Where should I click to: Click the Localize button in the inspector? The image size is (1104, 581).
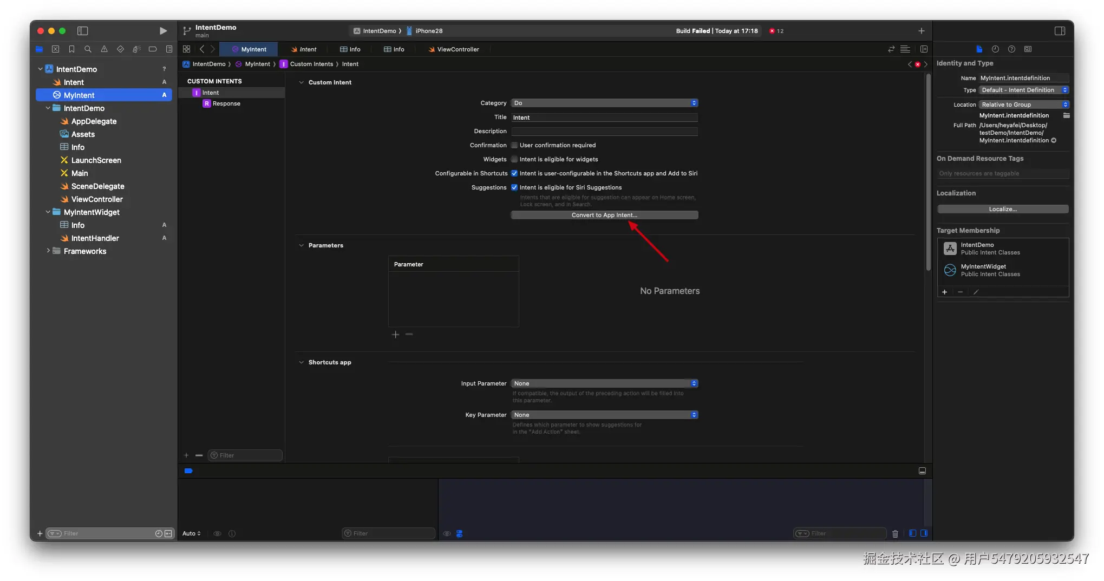point(1002,209)
